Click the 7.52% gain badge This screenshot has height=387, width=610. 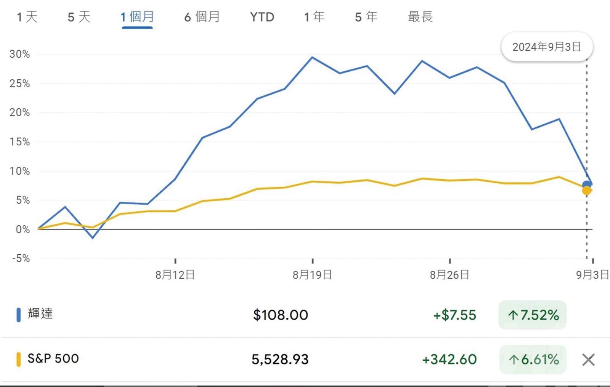pyautogui.click(x=533, y=315)
